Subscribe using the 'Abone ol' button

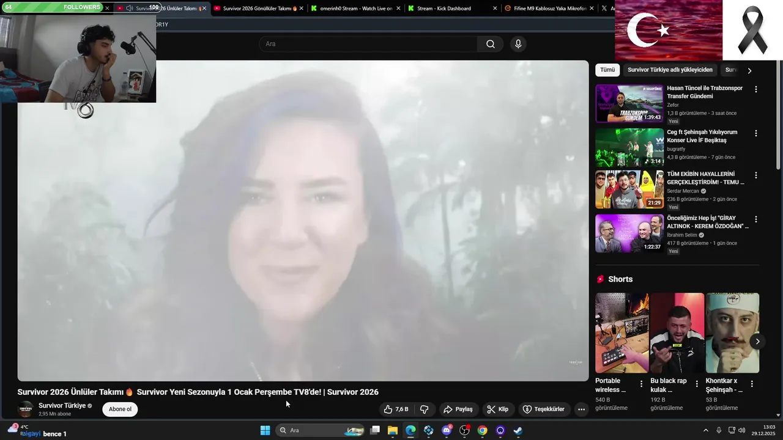[x=120, y=409]
